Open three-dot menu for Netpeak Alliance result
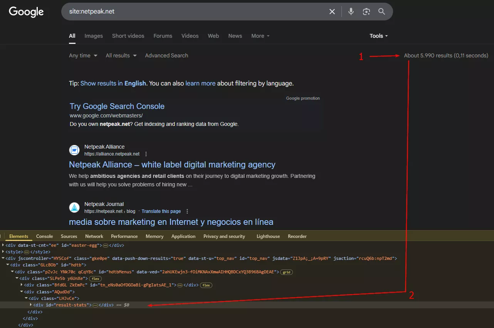Viewport: 494px width, 328px height. [x=146, y=154]
